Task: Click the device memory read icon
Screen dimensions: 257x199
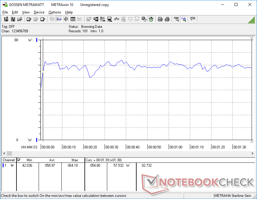Action: [43, 19]
